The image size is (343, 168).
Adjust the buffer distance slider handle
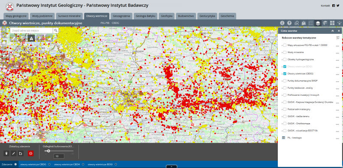48,151
